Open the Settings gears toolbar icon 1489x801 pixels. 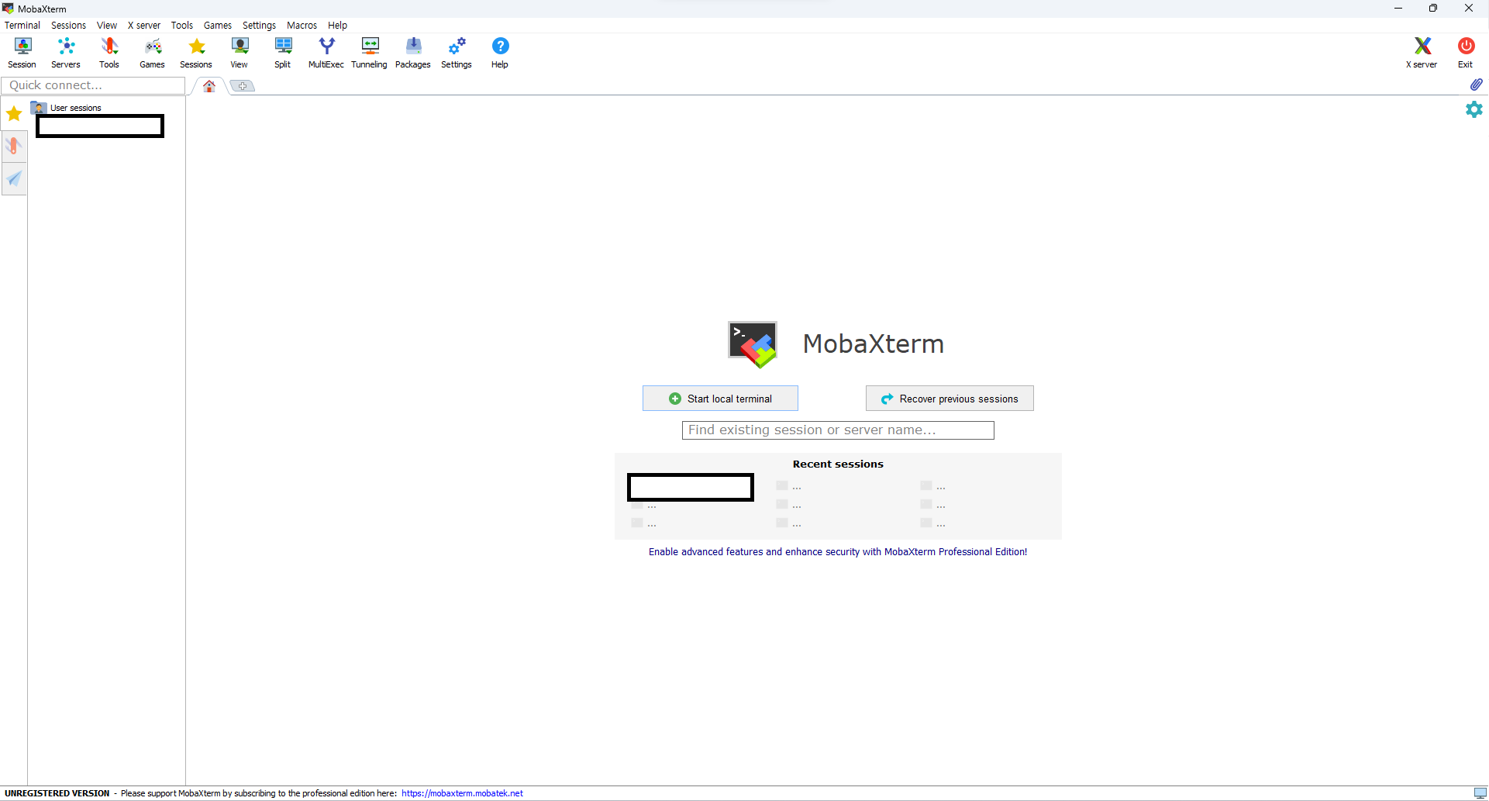457,53
